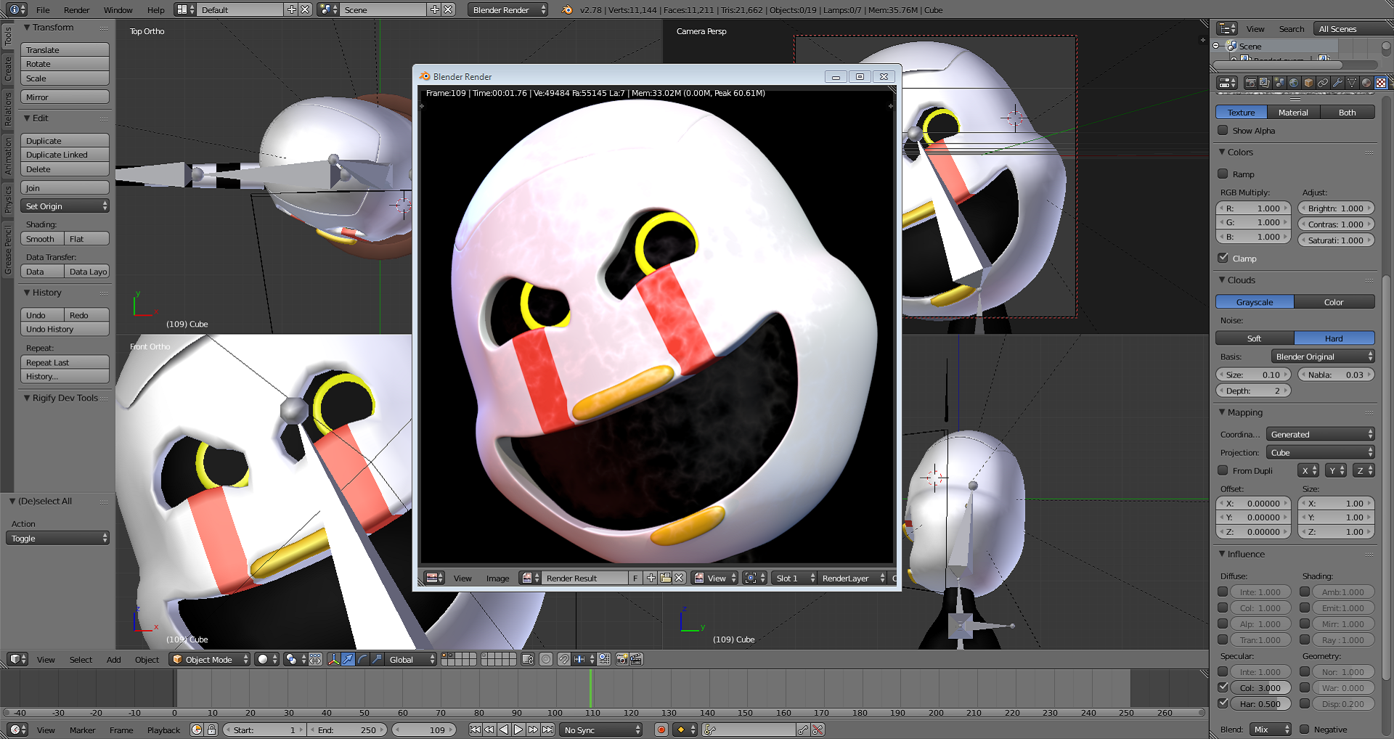Select the Soft noise type button
The image size is (1394, 739).
point(1255,338)
